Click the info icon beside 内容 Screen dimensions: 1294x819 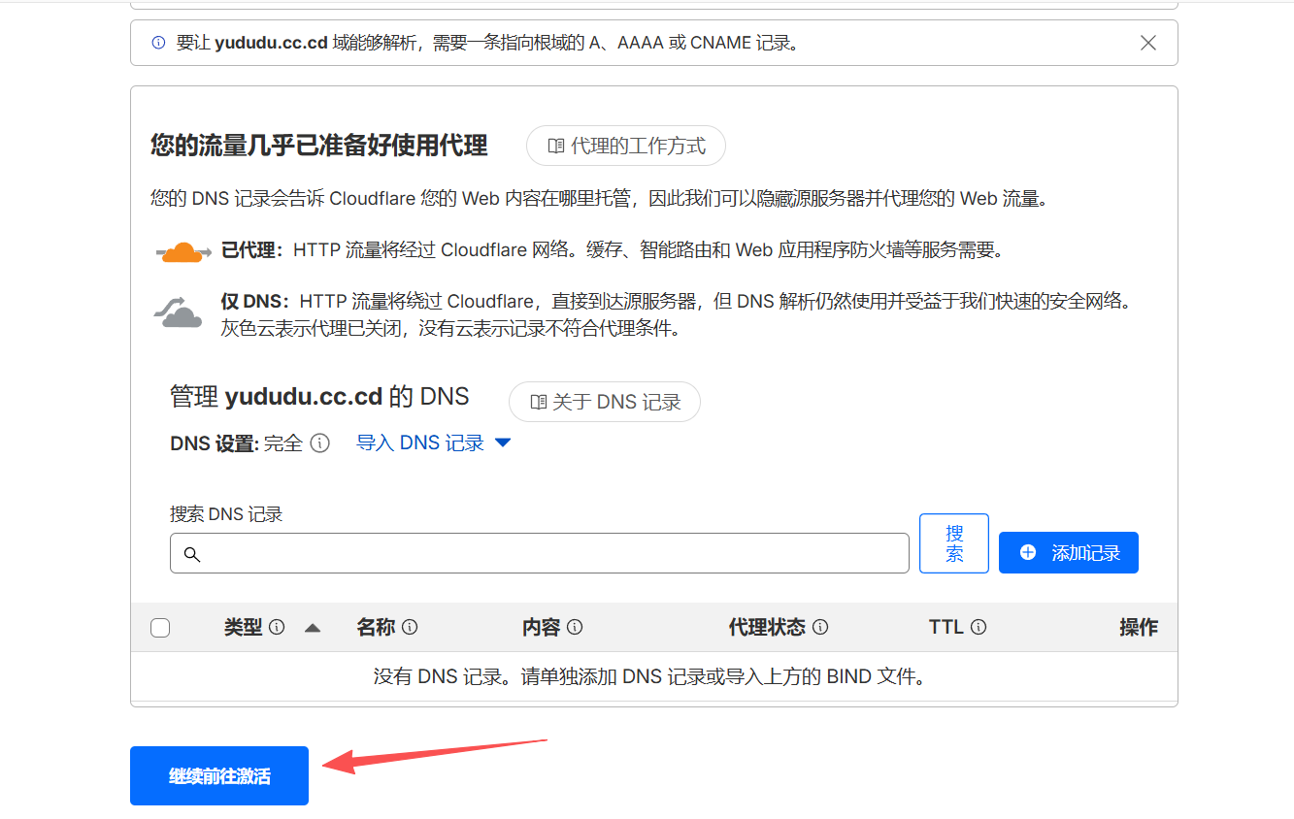[575, 627]
